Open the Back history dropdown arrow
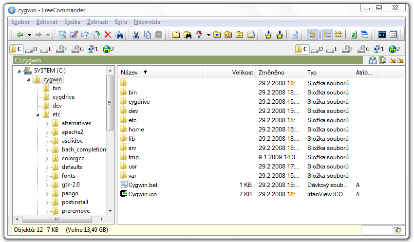414x242 pixels. click(x=29, y=35)
